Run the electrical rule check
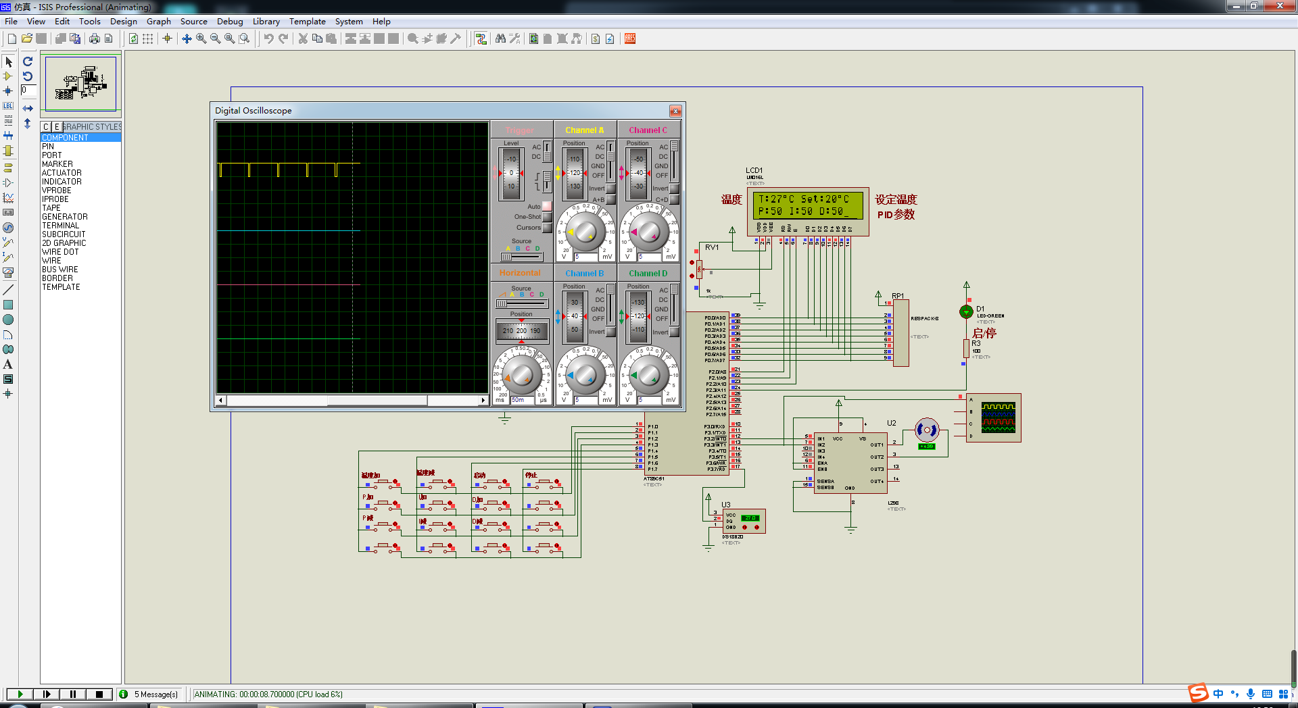The height and width of the screenshot is (708, 1298). tap(610, 39)
